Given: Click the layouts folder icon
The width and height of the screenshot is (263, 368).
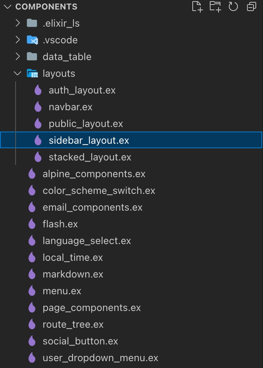Looking at the screenshot, I should point(32,73).
